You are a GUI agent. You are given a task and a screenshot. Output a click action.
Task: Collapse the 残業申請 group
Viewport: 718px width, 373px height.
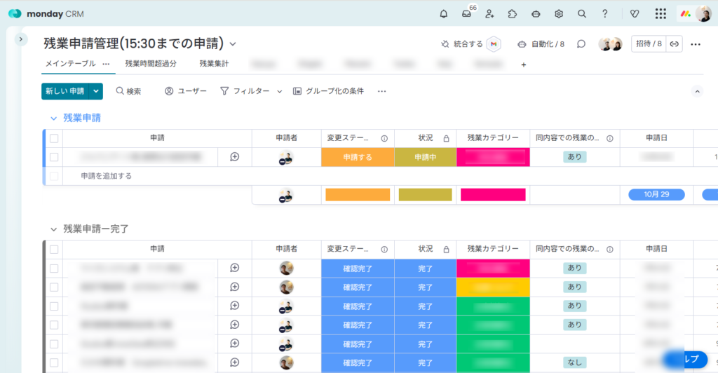coord(53,118)
